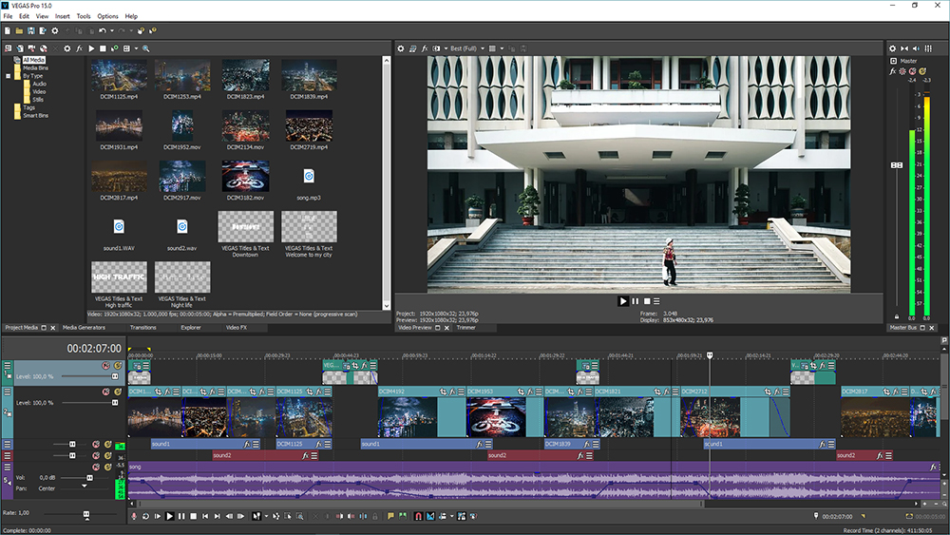Image resolution: width=950 pixels, height=535 pixels.
Task: Go to start of timeline
Action: click(x=205, y=516)
